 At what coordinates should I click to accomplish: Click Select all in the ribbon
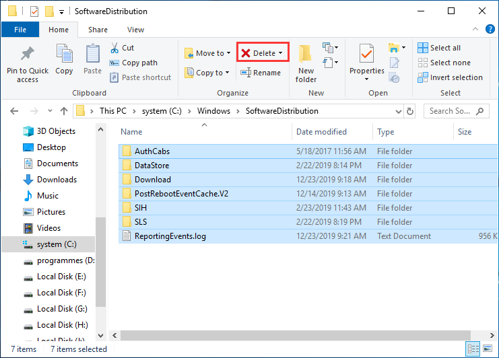coord(439,48)
